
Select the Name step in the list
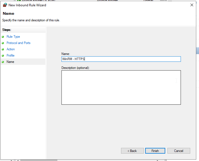10,62
